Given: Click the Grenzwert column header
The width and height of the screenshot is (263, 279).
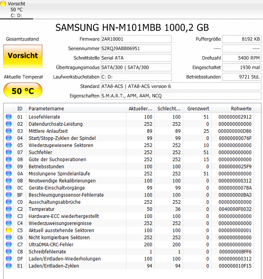Looking at the screenshot, I should click(197, 108).
